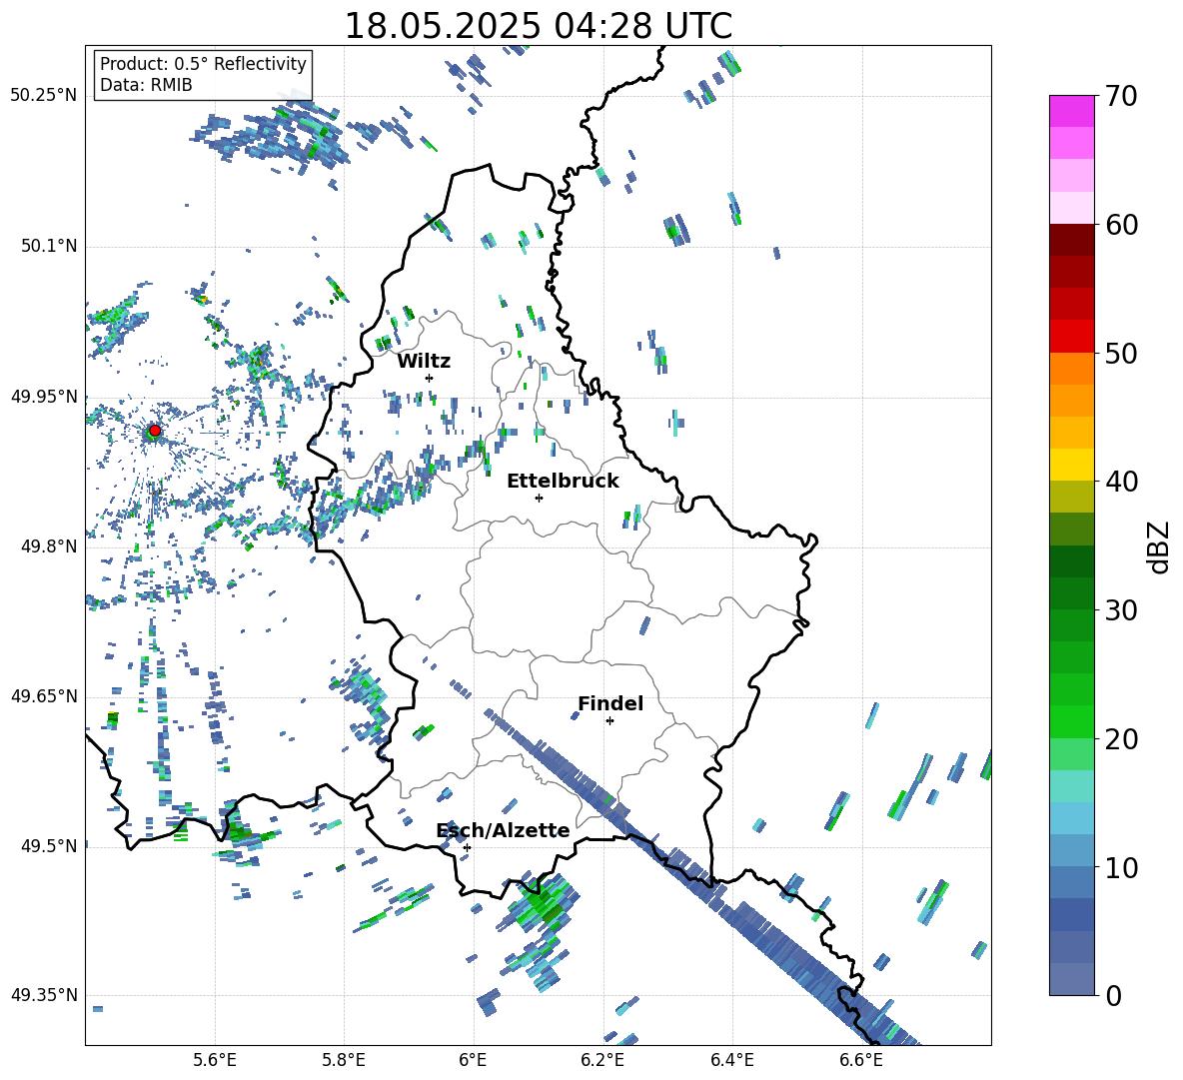Click the 6.4°E longitude label

731,1060
